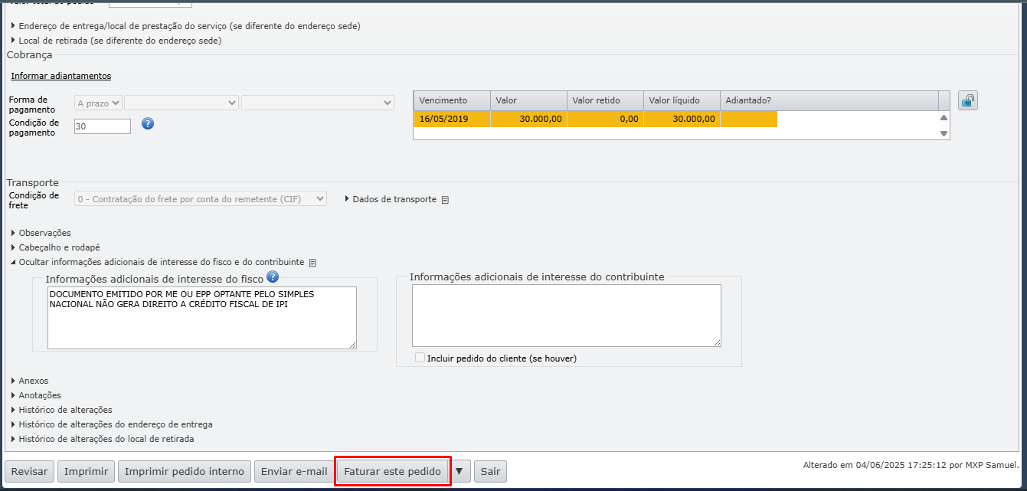This screenshot has width=1027, height=491.
Task: Click Informar adiantamentos link
Action: click(x=61, y=76)
